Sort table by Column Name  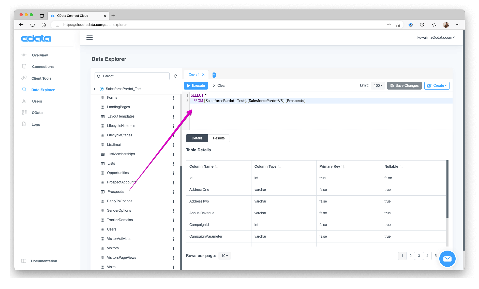(216, 167)
